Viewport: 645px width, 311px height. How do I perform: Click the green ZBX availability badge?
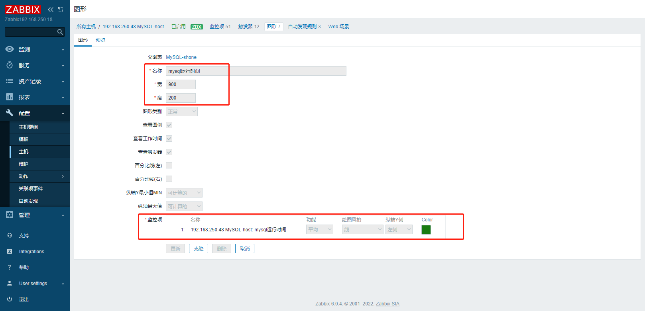click(x=197, y=27)
